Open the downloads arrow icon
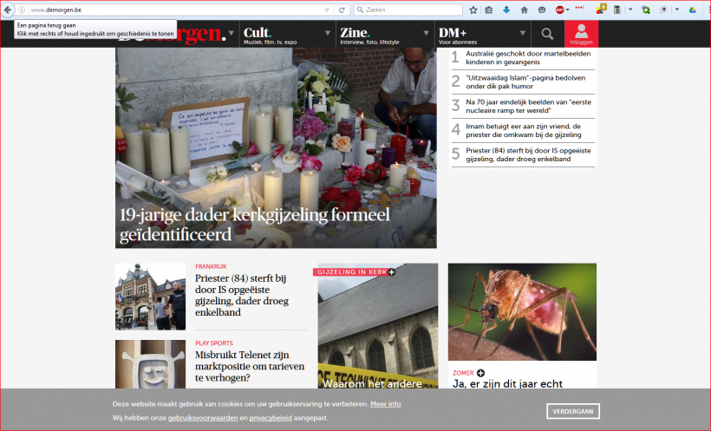The width and height of the screenshot is (711, 431). click(x=507, y=10)
